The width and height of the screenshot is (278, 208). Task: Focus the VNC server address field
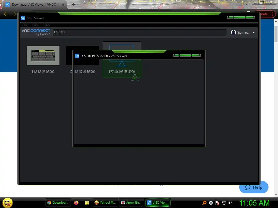click(140, 32)
